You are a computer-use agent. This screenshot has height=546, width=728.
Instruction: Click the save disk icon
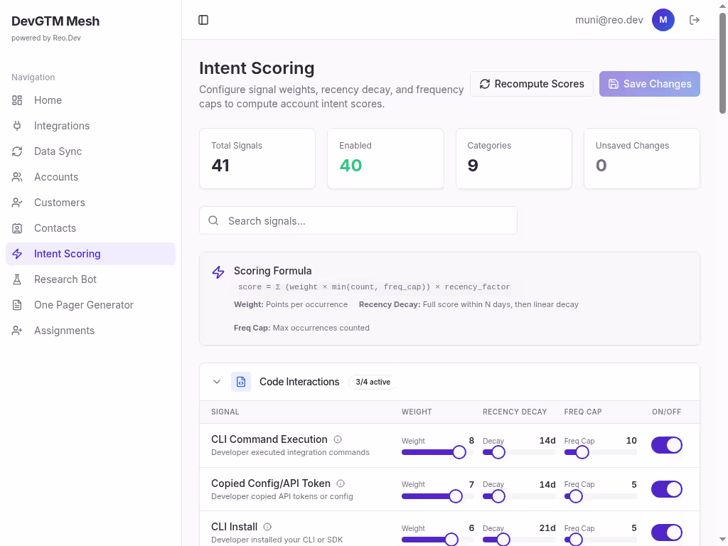[x=614, y=84]
